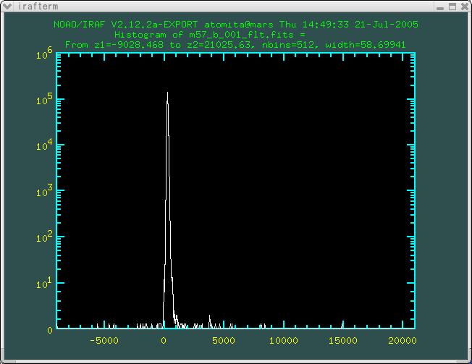Click the isolated histogram spike near 15000

[342, 325]
